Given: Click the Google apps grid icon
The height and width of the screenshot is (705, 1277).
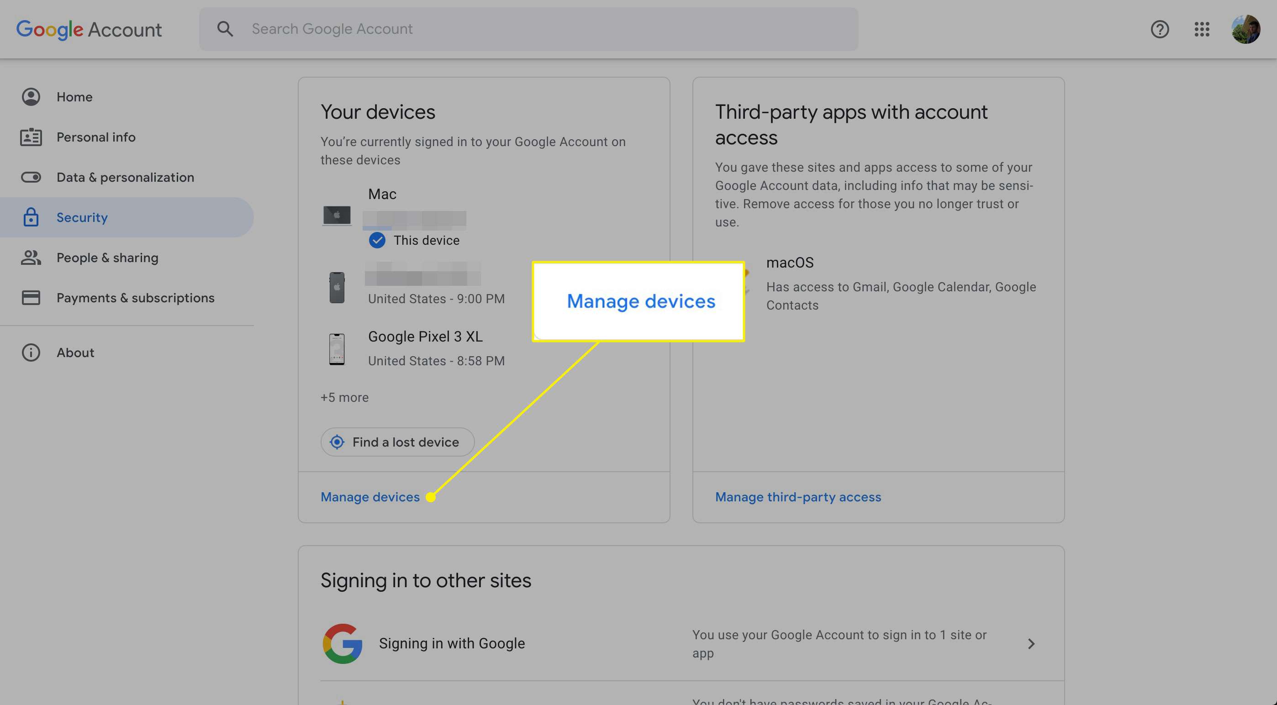Looking at the screenshot, I should (x=1203, y=29).
